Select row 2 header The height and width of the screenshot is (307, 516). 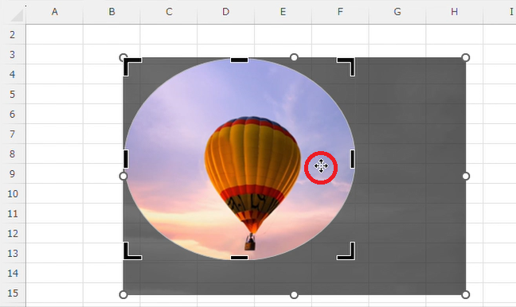pyautogui.click(x=13, y=34)
